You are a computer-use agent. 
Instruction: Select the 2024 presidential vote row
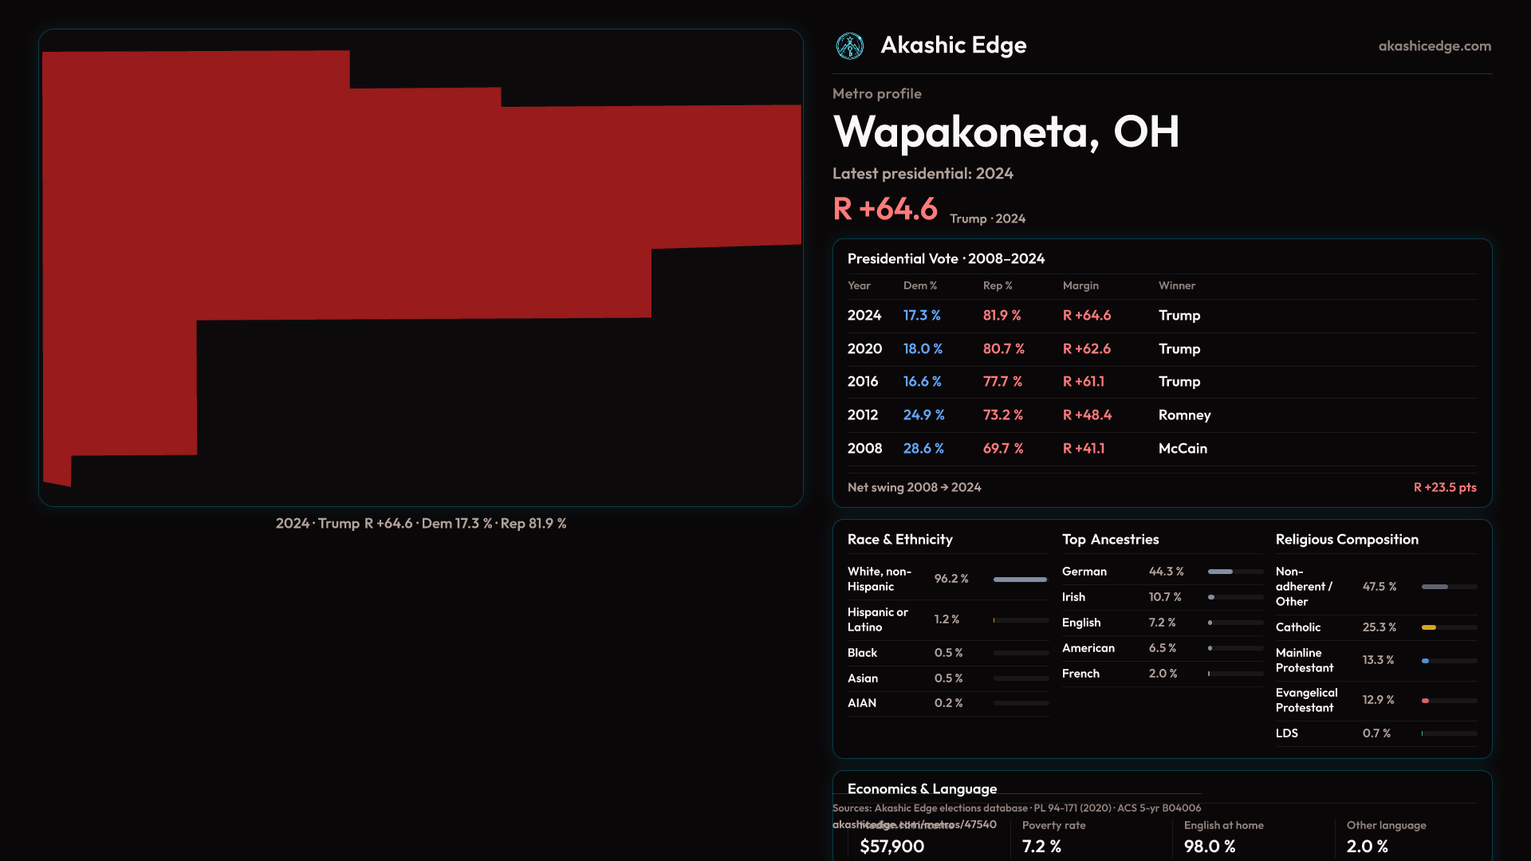[1161, 316]
